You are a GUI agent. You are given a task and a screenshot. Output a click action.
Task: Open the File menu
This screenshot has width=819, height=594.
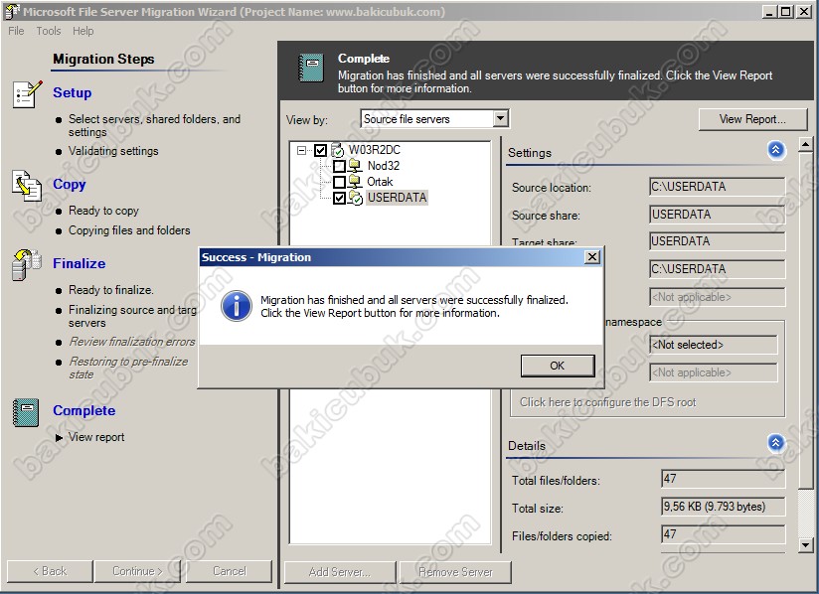point(16,31)
